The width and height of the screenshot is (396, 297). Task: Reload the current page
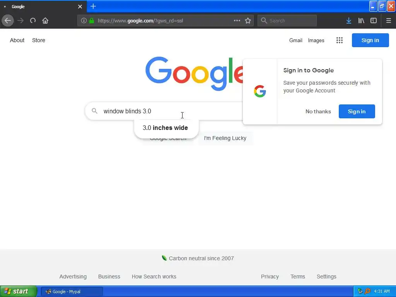(x=33, y=20)
